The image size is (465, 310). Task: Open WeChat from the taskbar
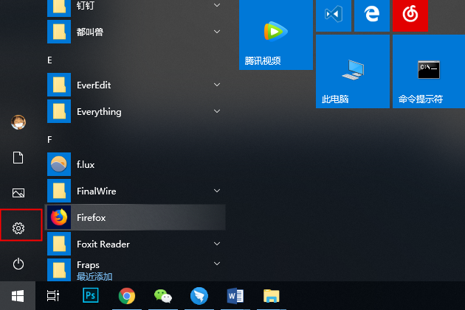coord(163,296)
